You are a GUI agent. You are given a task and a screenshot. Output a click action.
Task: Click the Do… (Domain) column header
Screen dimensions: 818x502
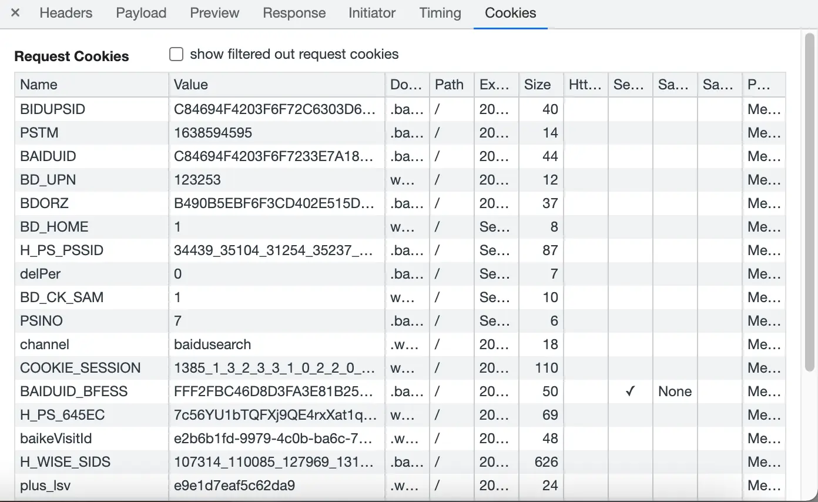pos(407,85)
